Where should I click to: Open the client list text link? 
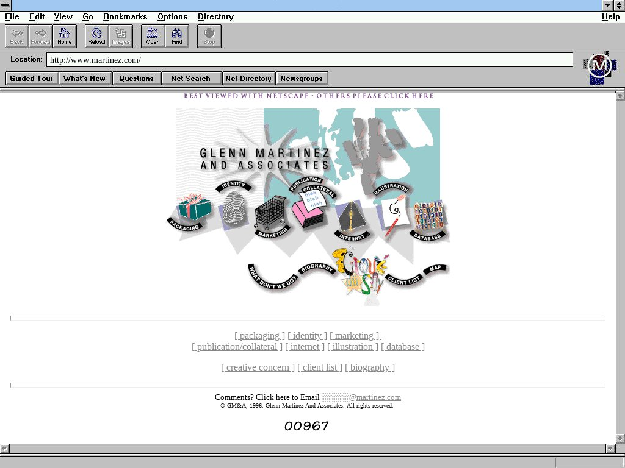point(320,367)
